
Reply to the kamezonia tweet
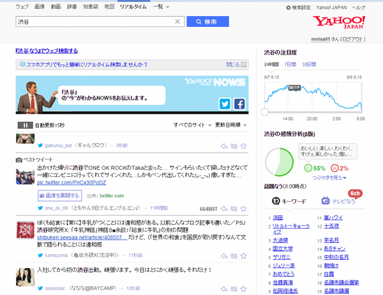(x=224, y=256)
